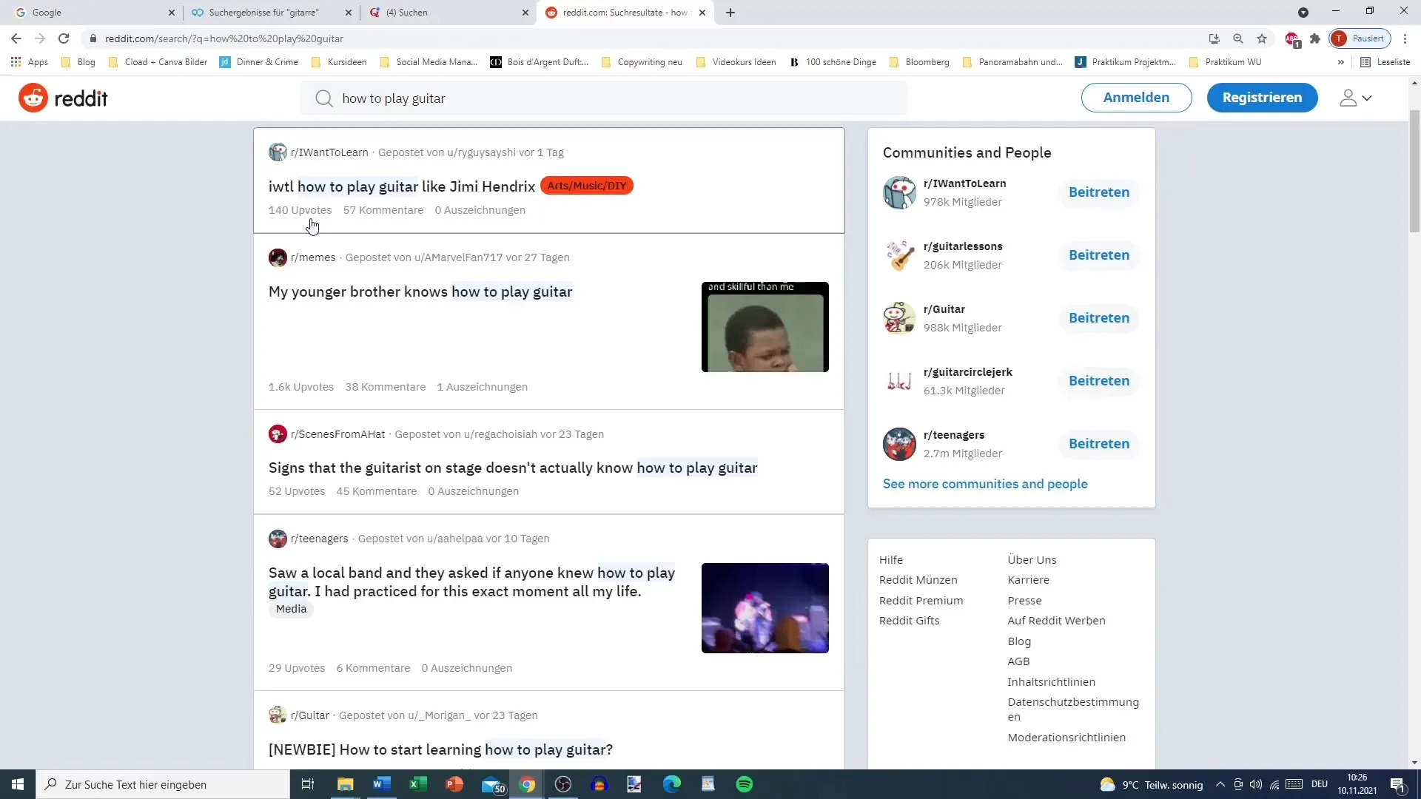Viewport: 1421px width, 799px height.
Task: Open a new browser tab with plus button
Action: 730,13
